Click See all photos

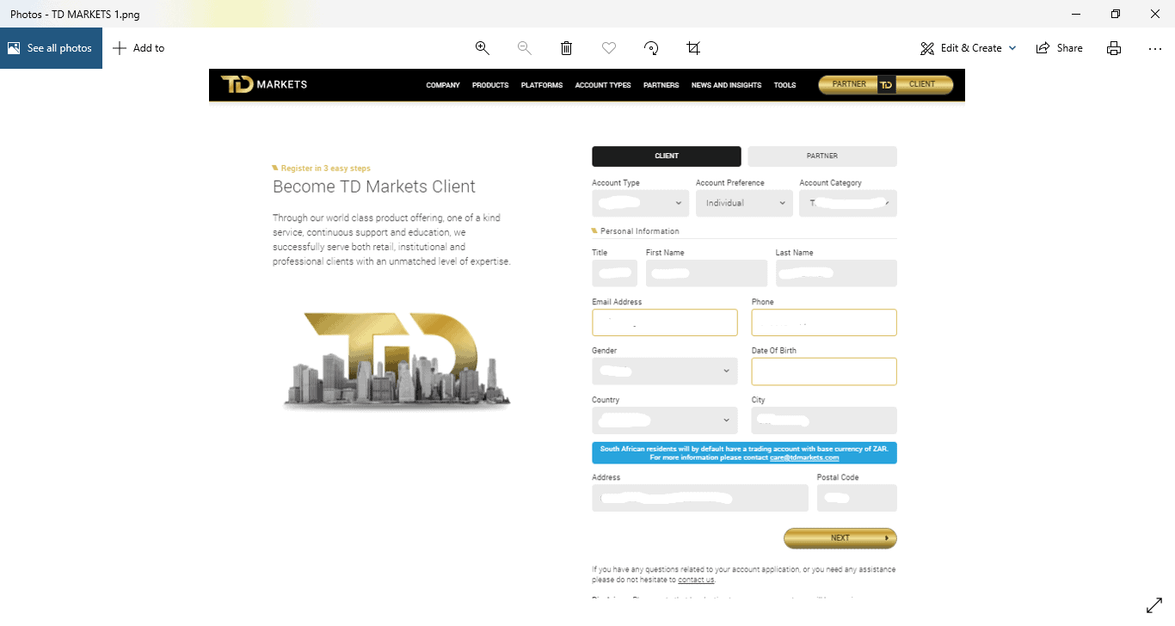(51, 48)
